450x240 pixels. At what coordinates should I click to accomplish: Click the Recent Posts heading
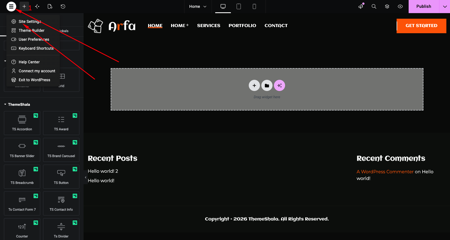pos(112,158)
